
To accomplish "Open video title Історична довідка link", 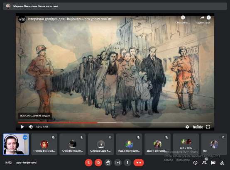I will click(70, 19).
